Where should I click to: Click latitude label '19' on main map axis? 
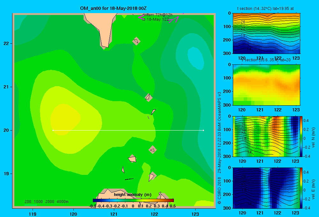6,174
